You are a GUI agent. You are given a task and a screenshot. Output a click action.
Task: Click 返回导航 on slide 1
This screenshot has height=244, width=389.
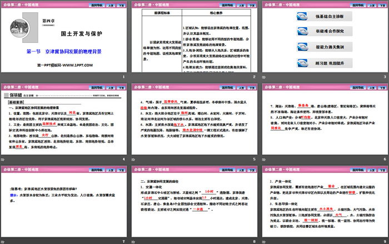pyautogui.click(x=97, y=5)
